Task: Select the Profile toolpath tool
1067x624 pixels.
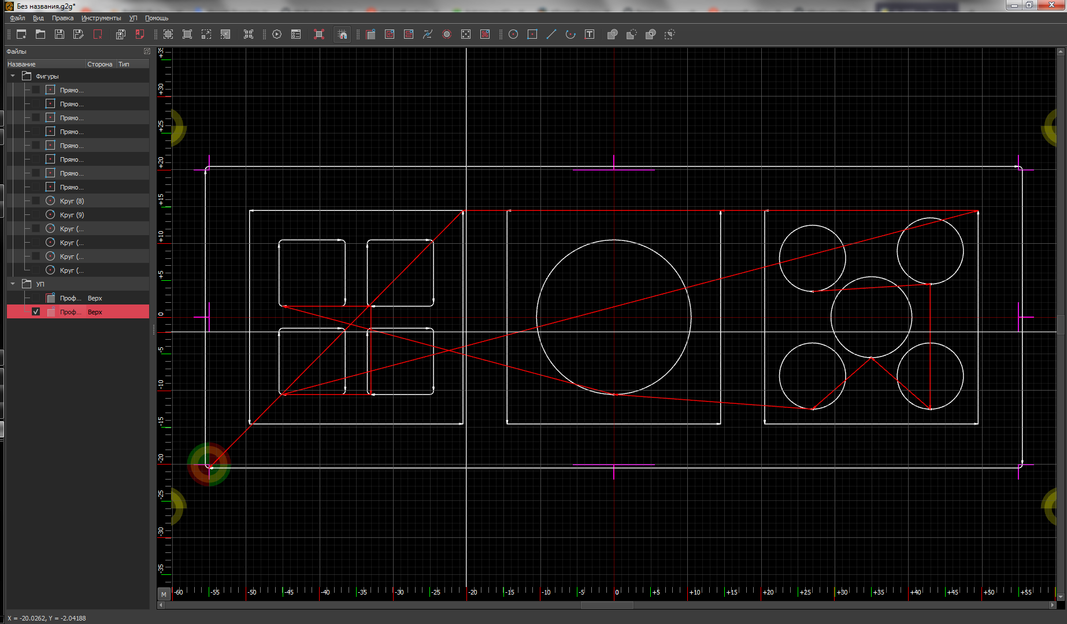Action: point(371,34)
